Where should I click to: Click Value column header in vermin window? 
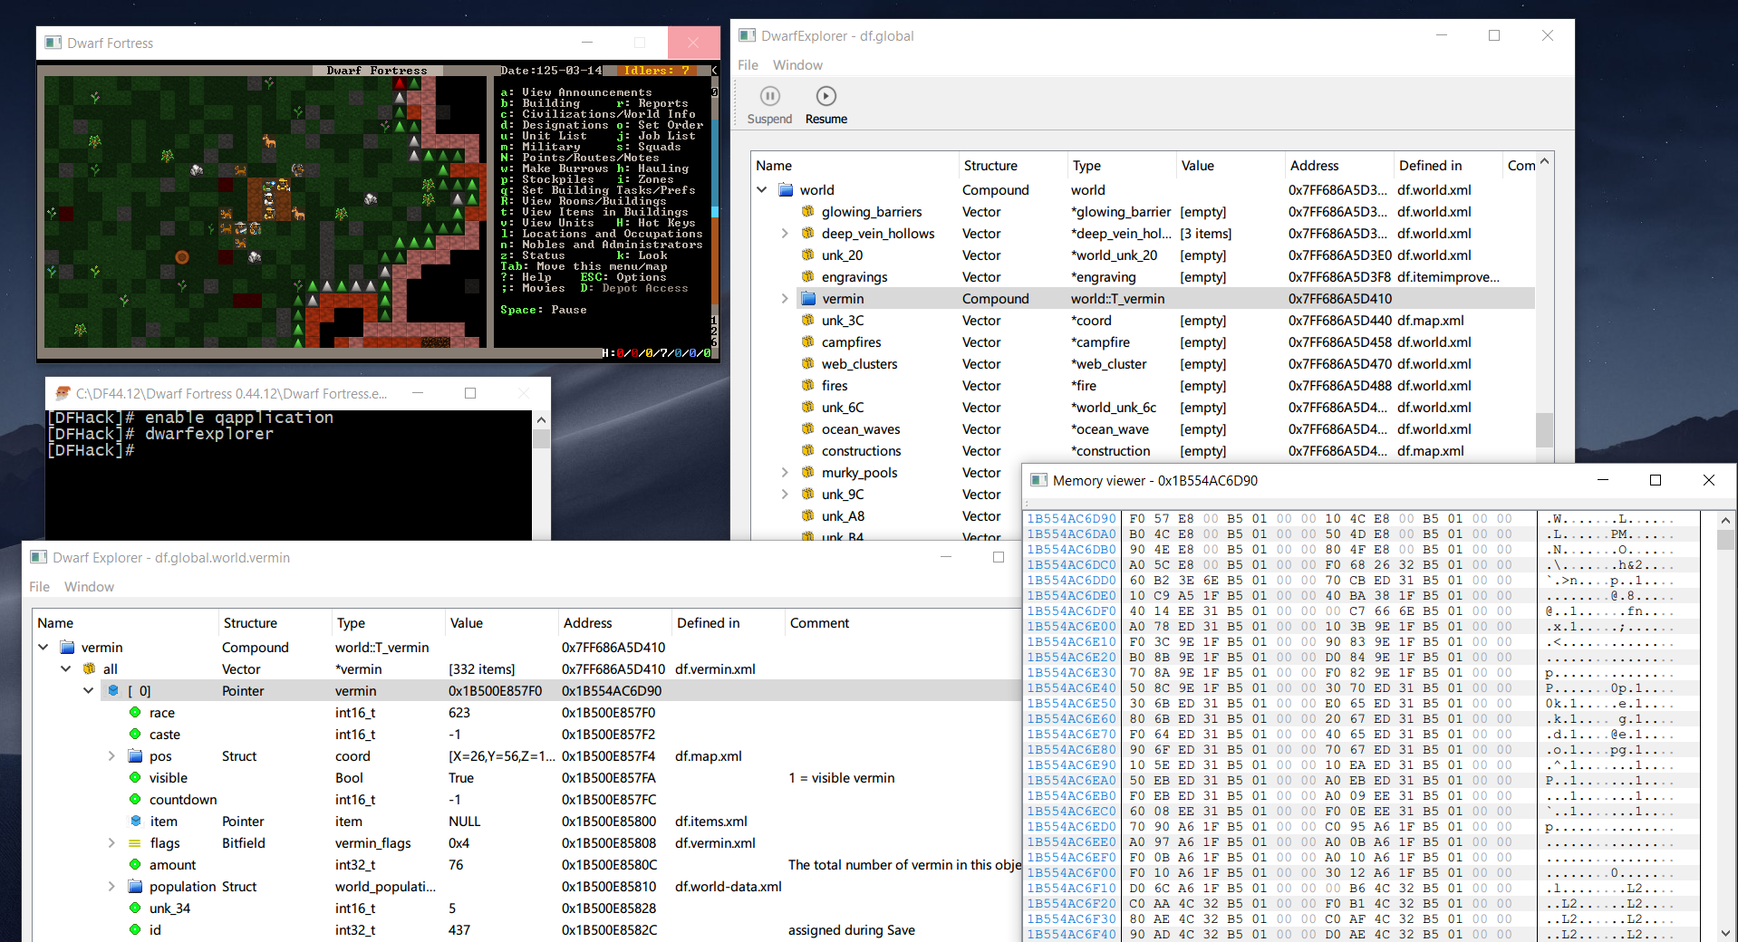click(x=501, y=623)
